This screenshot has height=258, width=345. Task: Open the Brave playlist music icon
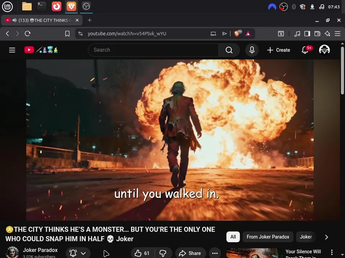(297, 34)
